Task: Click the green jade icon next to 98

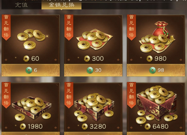Action: [x=152, y=70]
